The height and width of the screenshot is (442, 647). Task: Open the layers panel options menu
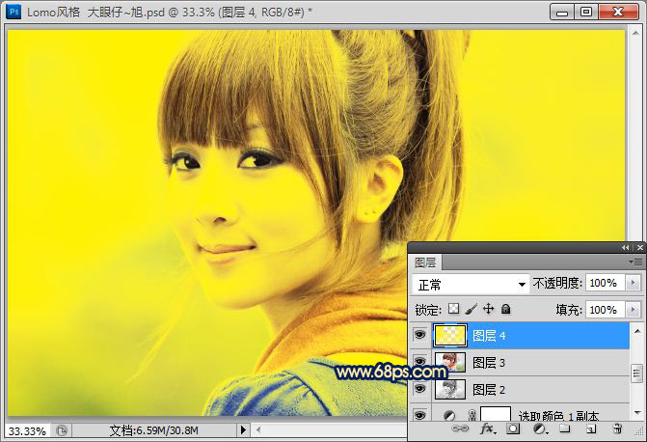(x=635, y=262)
